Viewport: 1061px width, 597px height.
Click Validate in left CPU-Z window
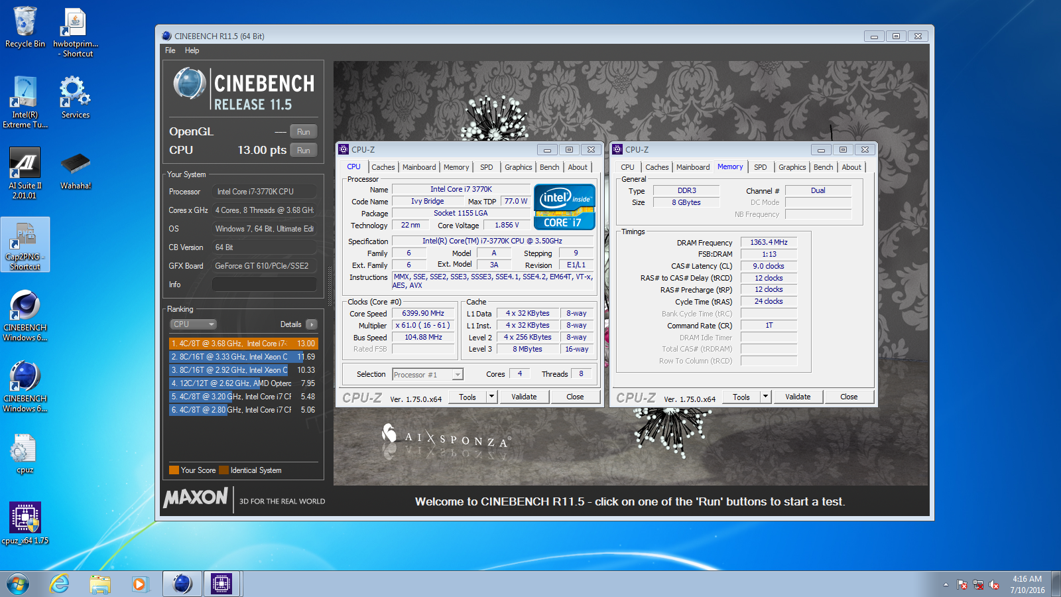coord(524,397)
